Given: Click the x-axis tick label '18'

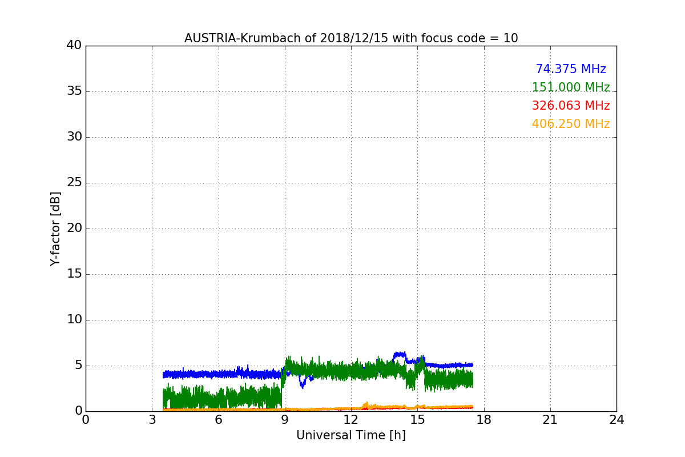Looking at the screenshot, I should point(484,420).
